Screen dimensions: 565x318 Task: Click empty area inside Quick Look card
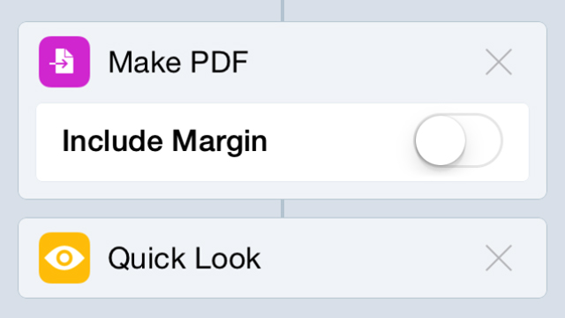click(x=371, y=258)
